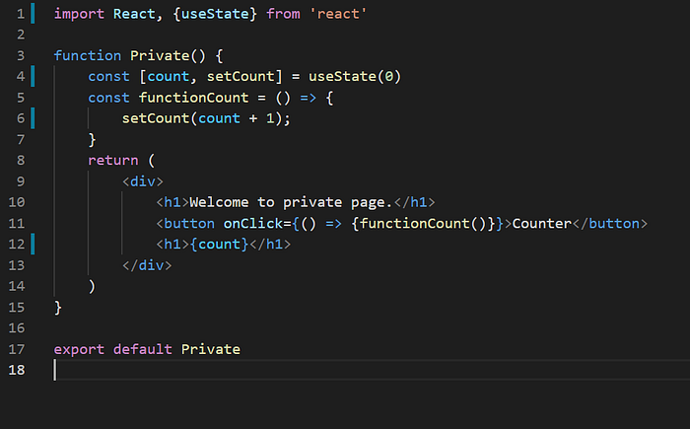Click line number 11 in the gutter
Image resolution: width=690 pixels, height=429 pixels.
[x=17, y=223]
